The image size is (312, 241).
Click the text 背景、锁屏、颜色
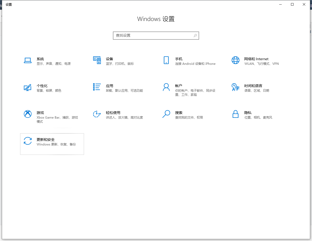(x=49, y=91)
